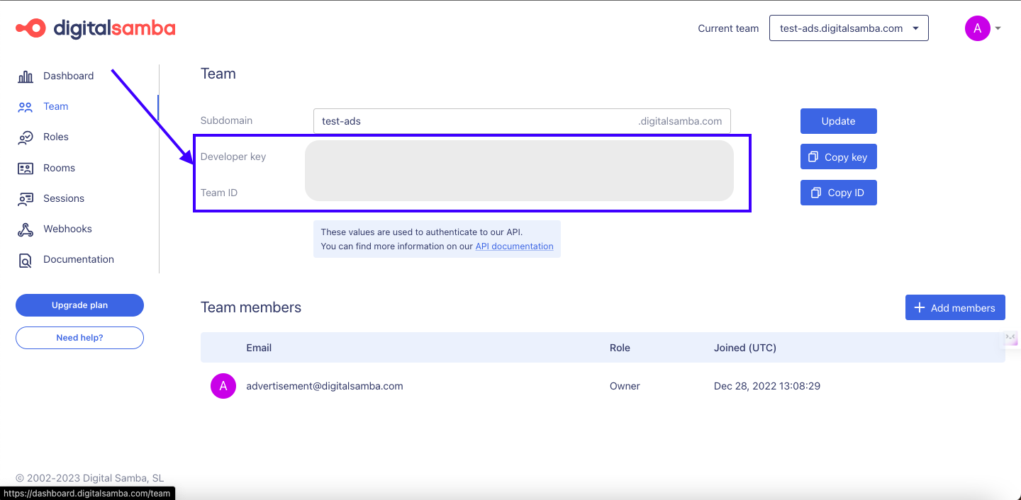Image resolution: width=1021 pixels, height=500 pixels.
Task: Click the Owner role cell
Action: pyautogui.click(x=625, y=386)
